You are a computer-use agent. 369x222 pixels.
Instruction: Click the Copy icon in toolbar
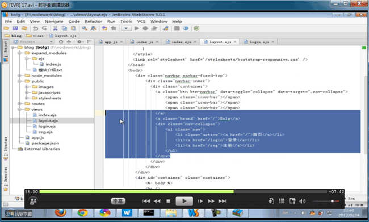tap(64, 28)
